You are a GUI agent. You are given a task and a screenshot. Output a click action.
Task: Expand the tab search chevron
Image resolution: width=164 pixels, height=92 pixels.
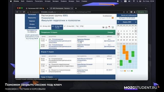pyautogui.click(x=146, y=8)
